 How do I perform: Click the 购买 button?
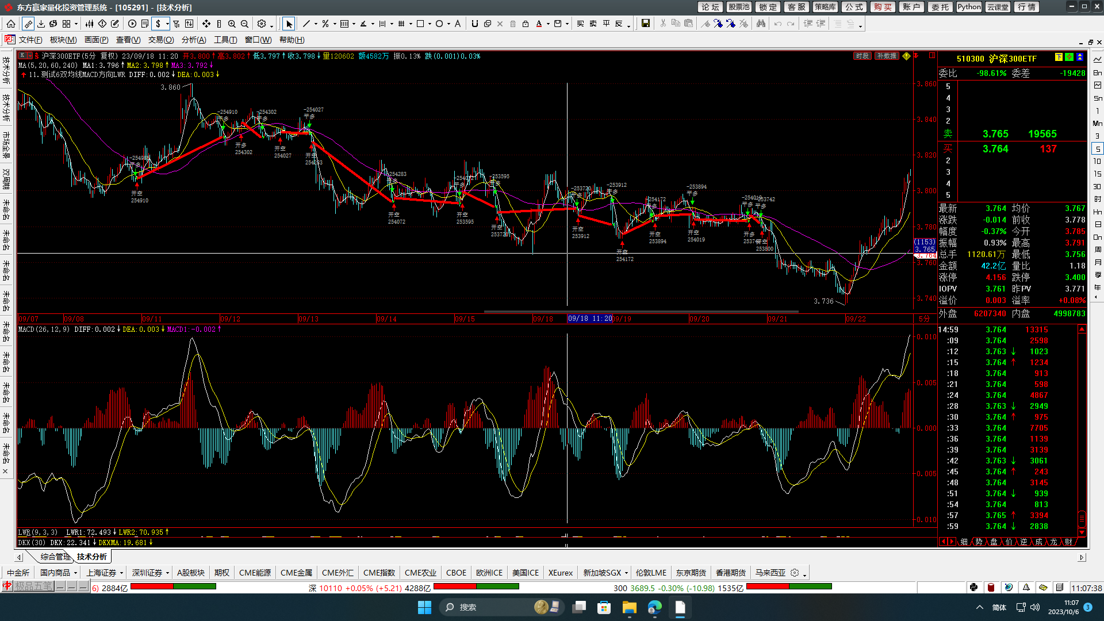point(883,7)
